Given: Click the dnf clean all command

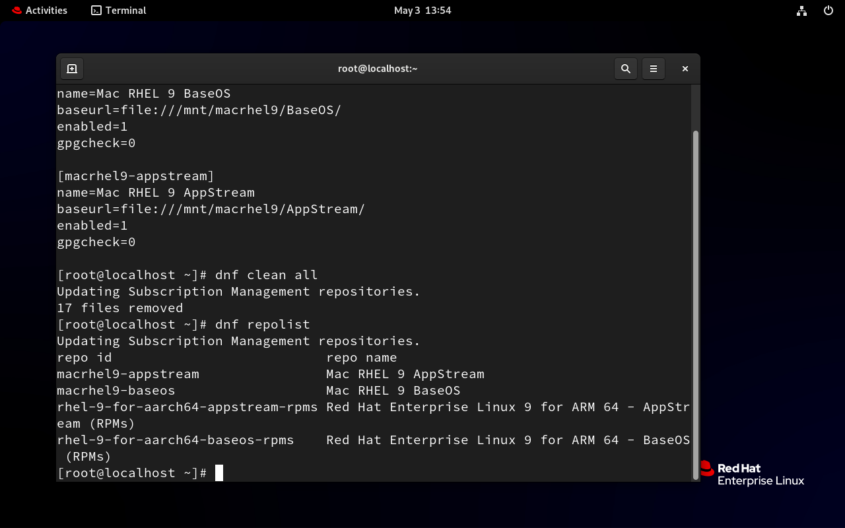Looking at the screenshot, I should point(267,275).
